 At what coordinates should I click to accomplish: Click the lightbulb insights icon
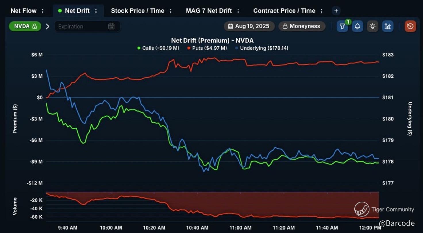coord(373,26)
